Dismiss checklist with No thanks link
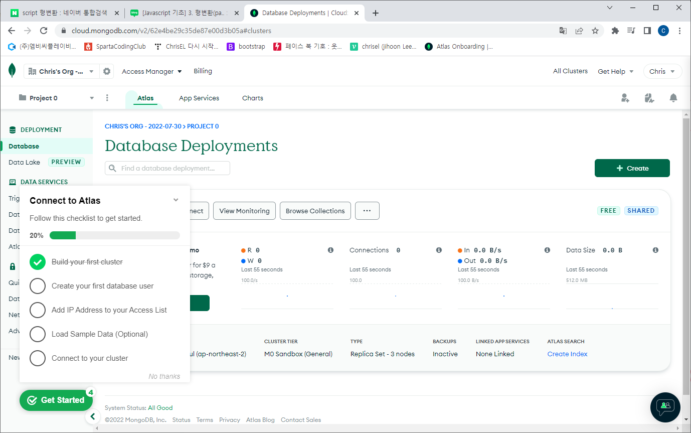 (164, 376)
